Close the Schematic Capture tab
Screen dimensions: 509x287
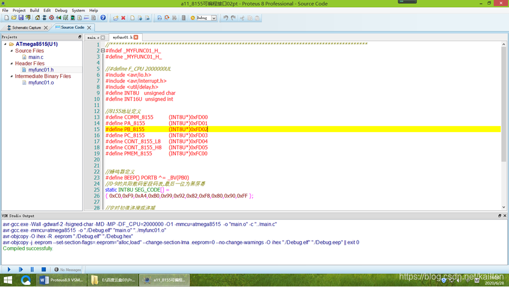pyautogui.click(x=46, y=27)
